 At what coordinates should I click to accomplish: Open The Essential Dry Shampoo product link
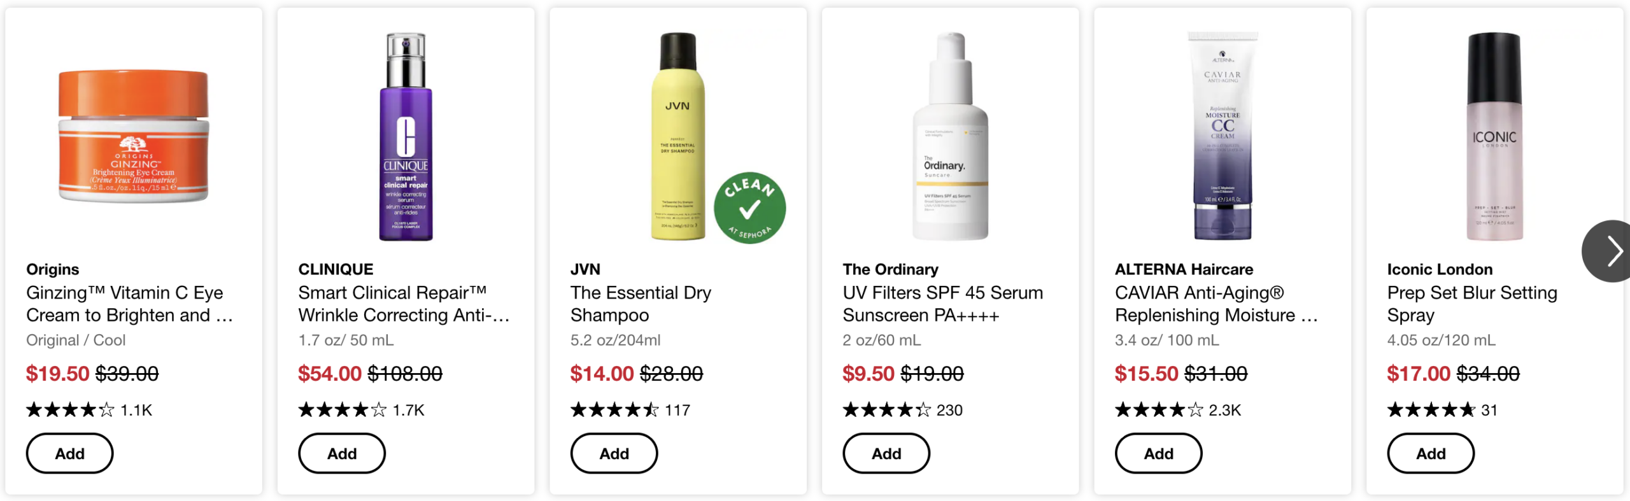point(641,304)
